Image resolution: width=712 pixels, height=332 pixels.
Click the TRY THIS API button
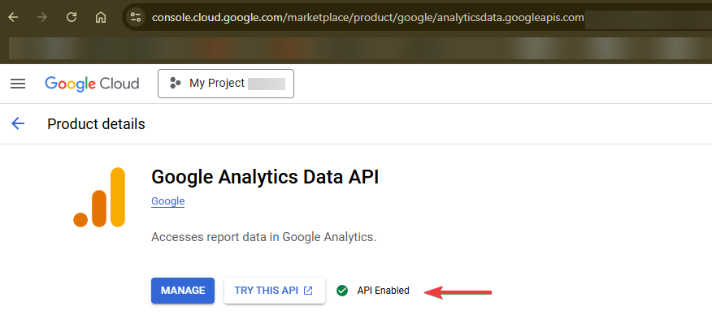(274, 291)
